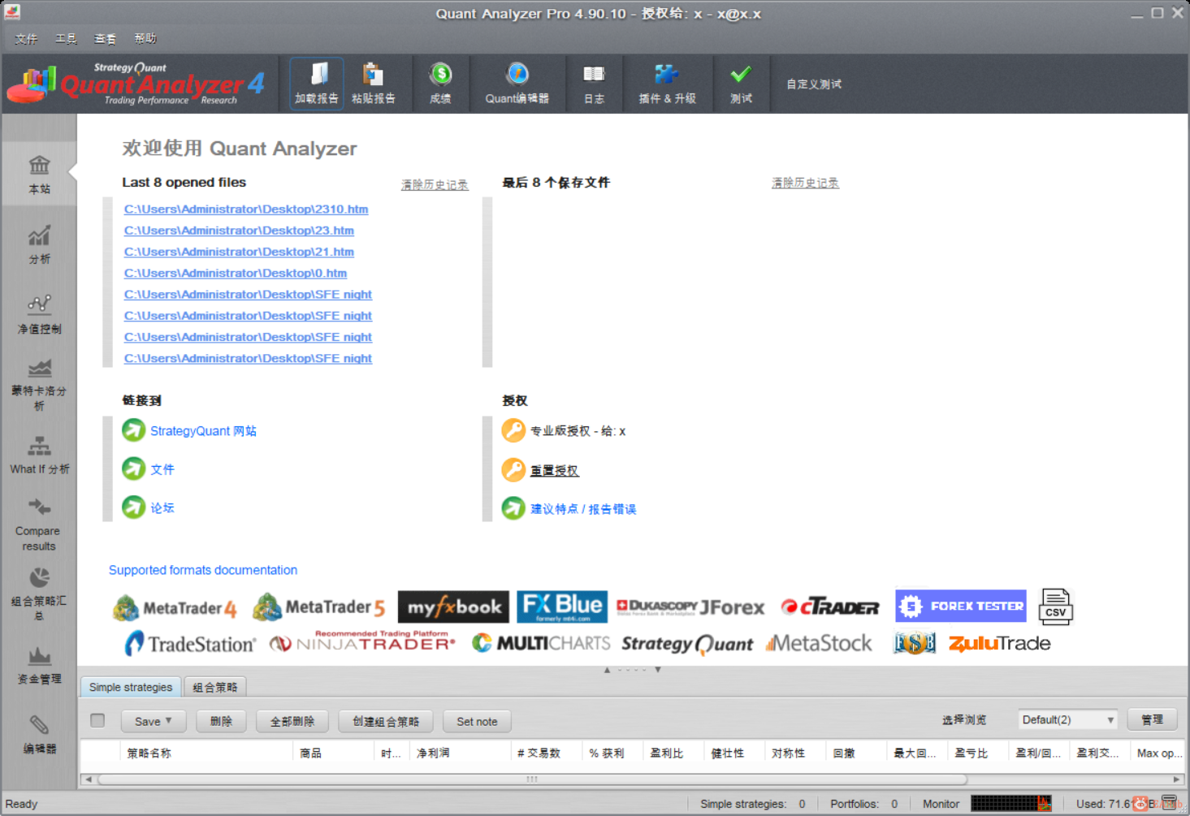Click the ZuluTrade format logo
Viewport: 1190px width, 816px height.
tap(1000, 643)
